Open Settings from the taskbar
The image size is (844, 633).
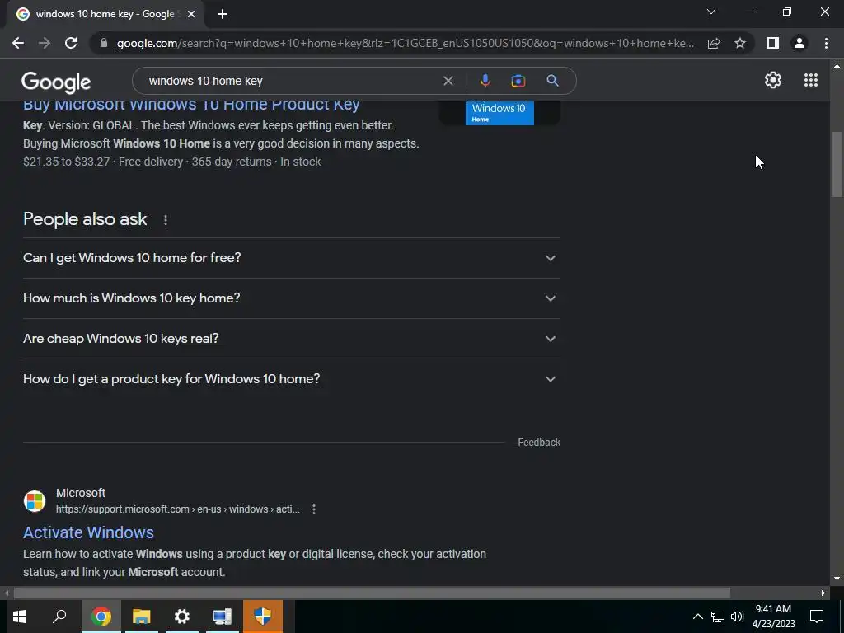click(x=182, y=617)
